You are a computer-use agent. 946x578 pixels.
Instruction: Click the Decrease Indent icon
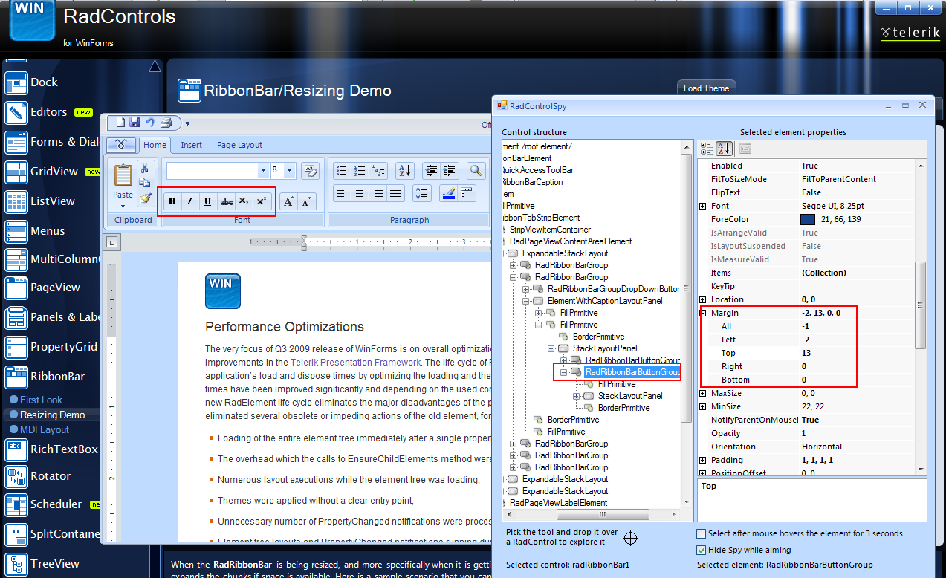pyautogui.click(x=432, y=171)
